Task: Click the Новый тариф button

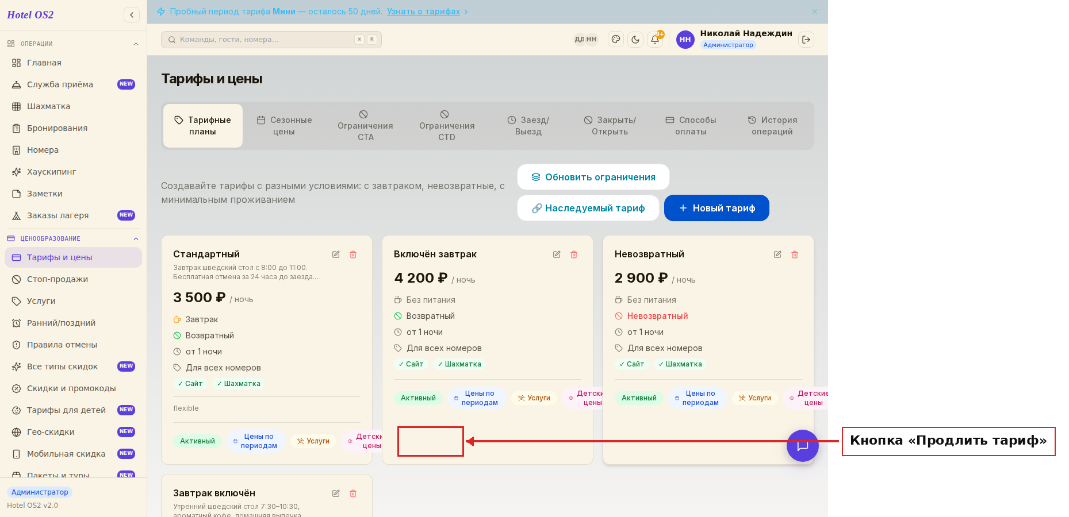Action: (x=717, y=208)
